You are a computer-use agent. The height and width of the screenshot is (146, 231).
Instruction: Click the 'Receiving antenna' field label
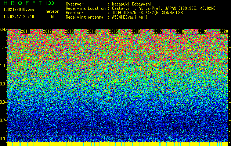pyautogui.click(x=84, y=17)
